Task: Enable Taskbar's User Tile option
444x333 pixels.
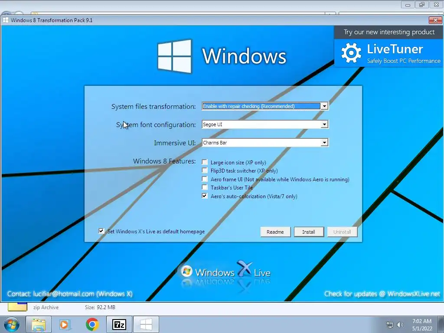Action: tap(205, 187)
